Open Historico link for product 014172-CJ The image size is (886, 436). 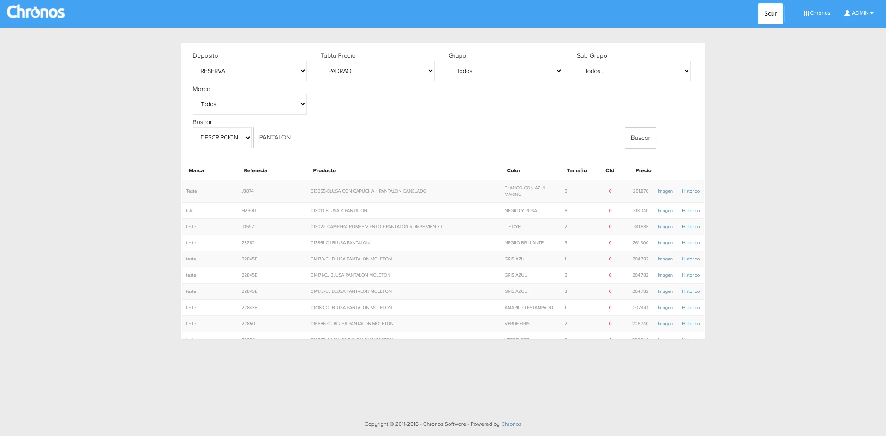coord(691,291)
